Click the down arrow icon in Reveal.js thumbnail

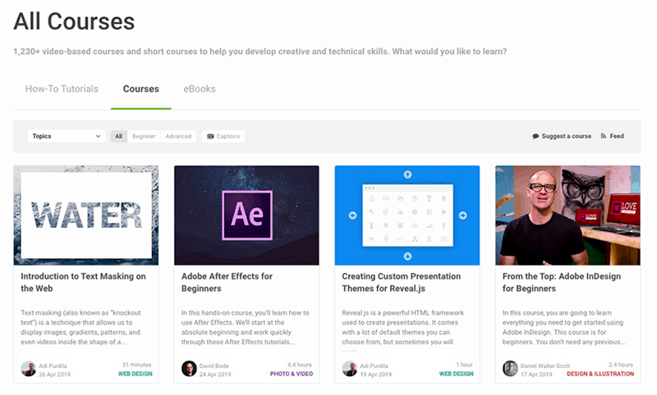[407, 257]
